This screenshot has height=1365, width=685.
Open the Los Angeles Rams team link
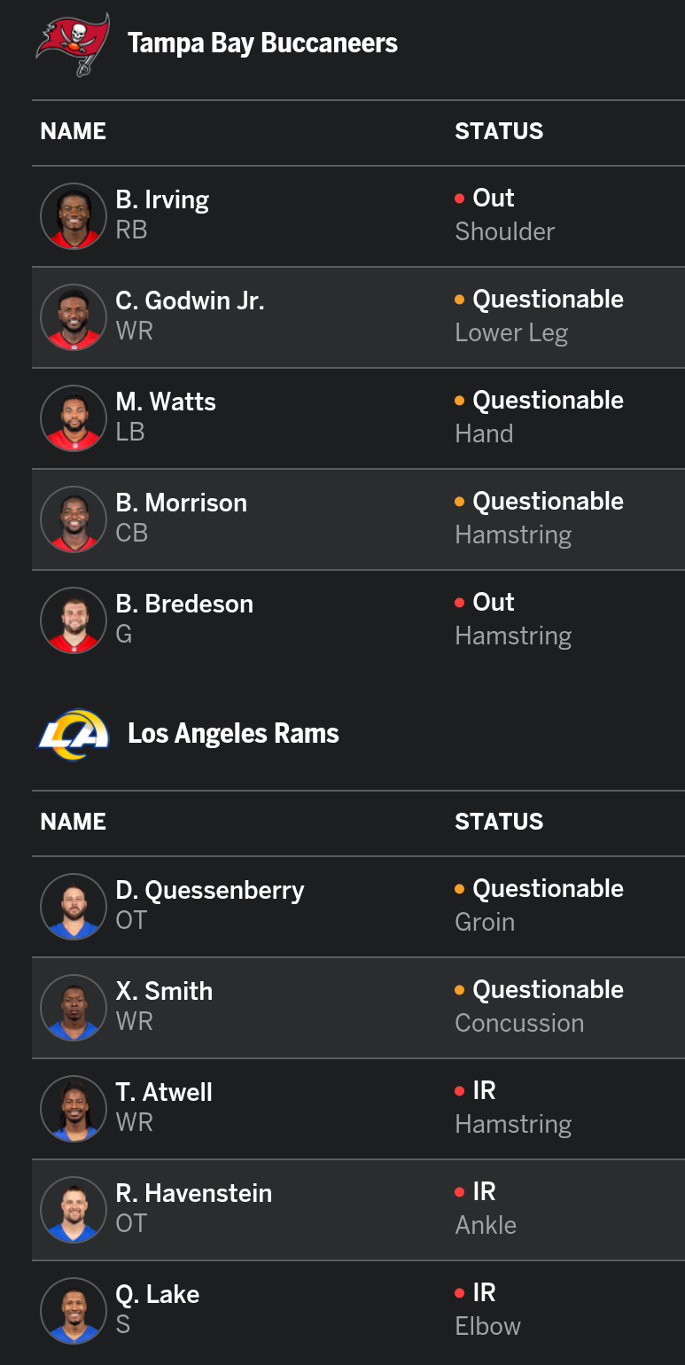pos(233,734)
